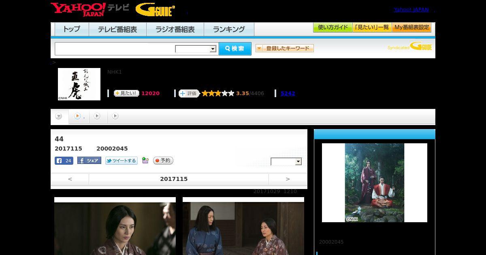
Task: Click the fourth tab's gray play icon
Action: (115, 116)
